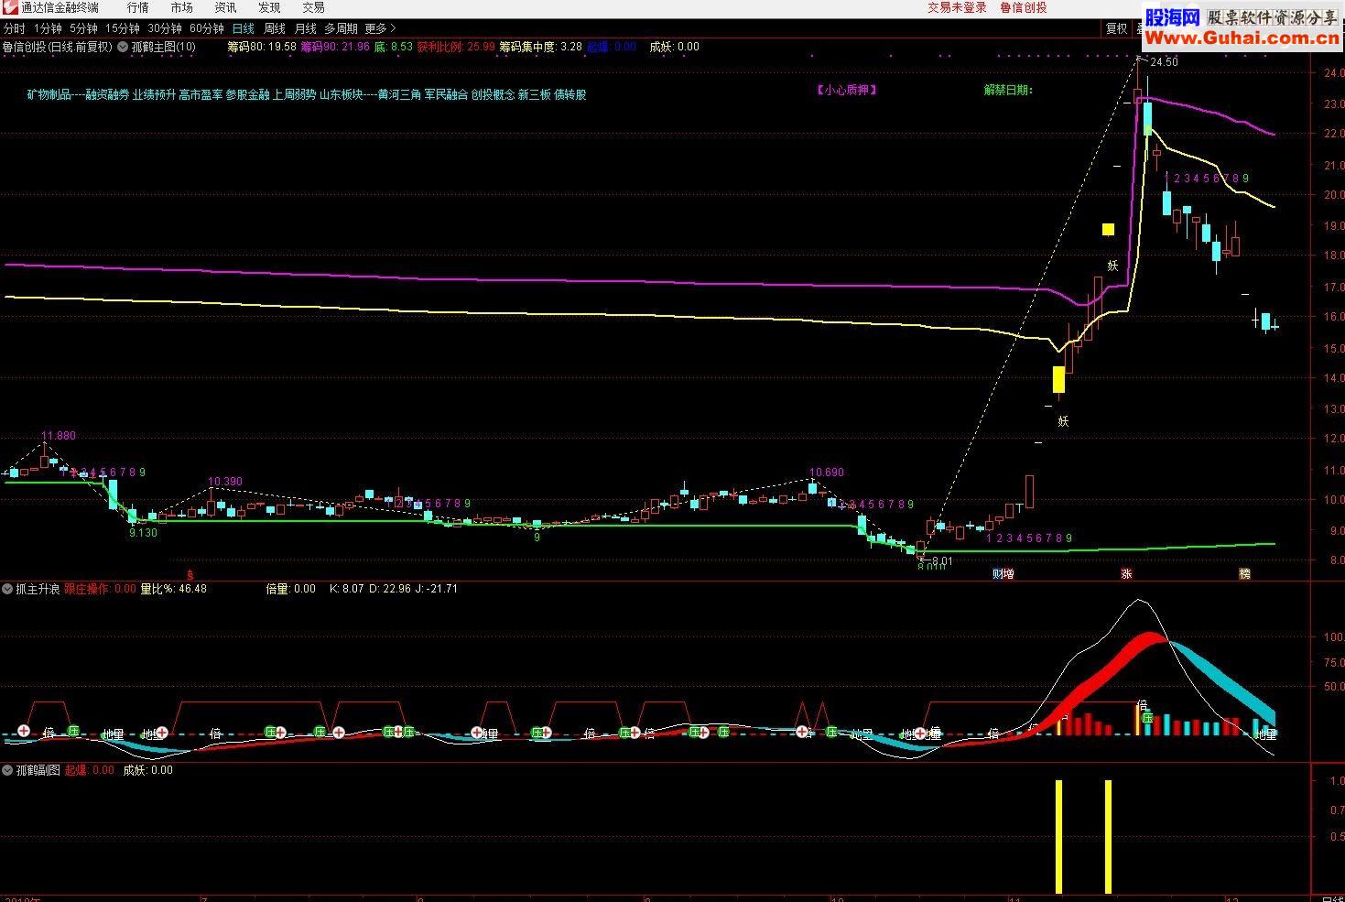Switch to the 15分钟 period tab
This screenshot has height=902, width=1345.
pos(122,28)
